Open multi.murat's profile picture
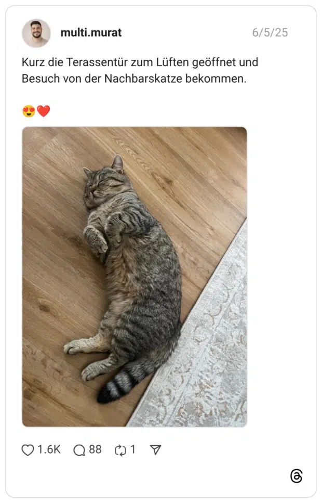The width and height of the screenshot is (322, 503). [x=36, y=33]
